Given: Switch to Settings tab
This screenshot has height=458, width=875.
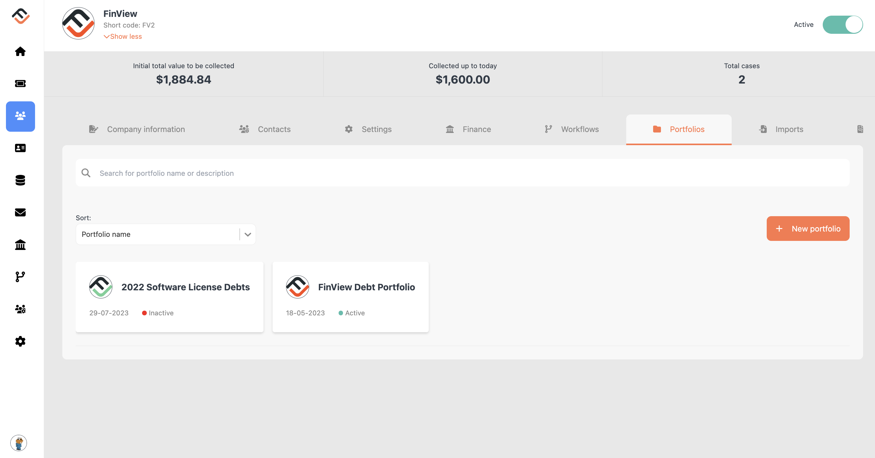Looking at the screenshot, I should pyautogui.click(x=368, y=129).
